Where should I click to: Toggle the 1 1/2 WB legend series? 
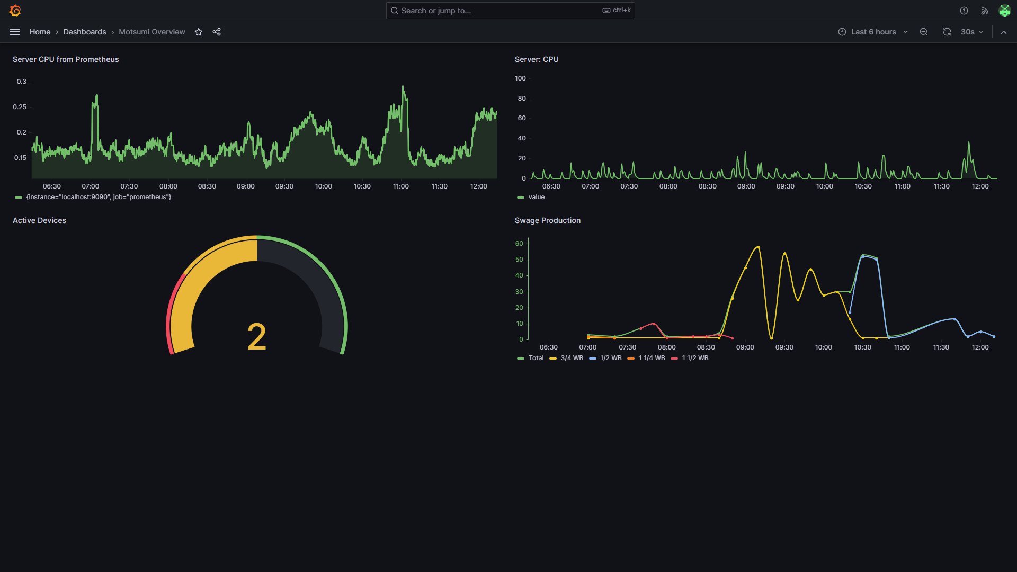click(x=695, y=358)
